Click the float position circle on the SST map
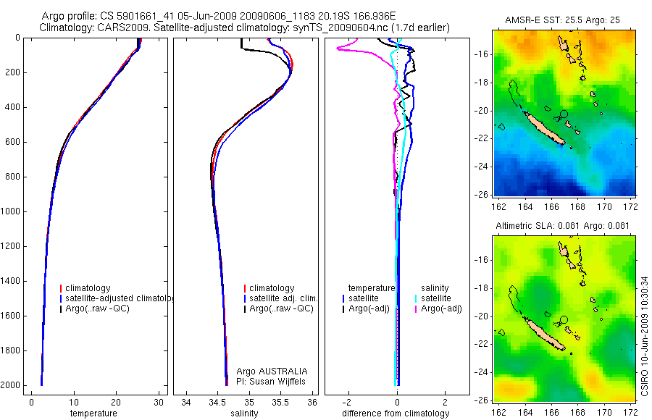The height and width of the screenshot is (420, 652). [564, 114]
